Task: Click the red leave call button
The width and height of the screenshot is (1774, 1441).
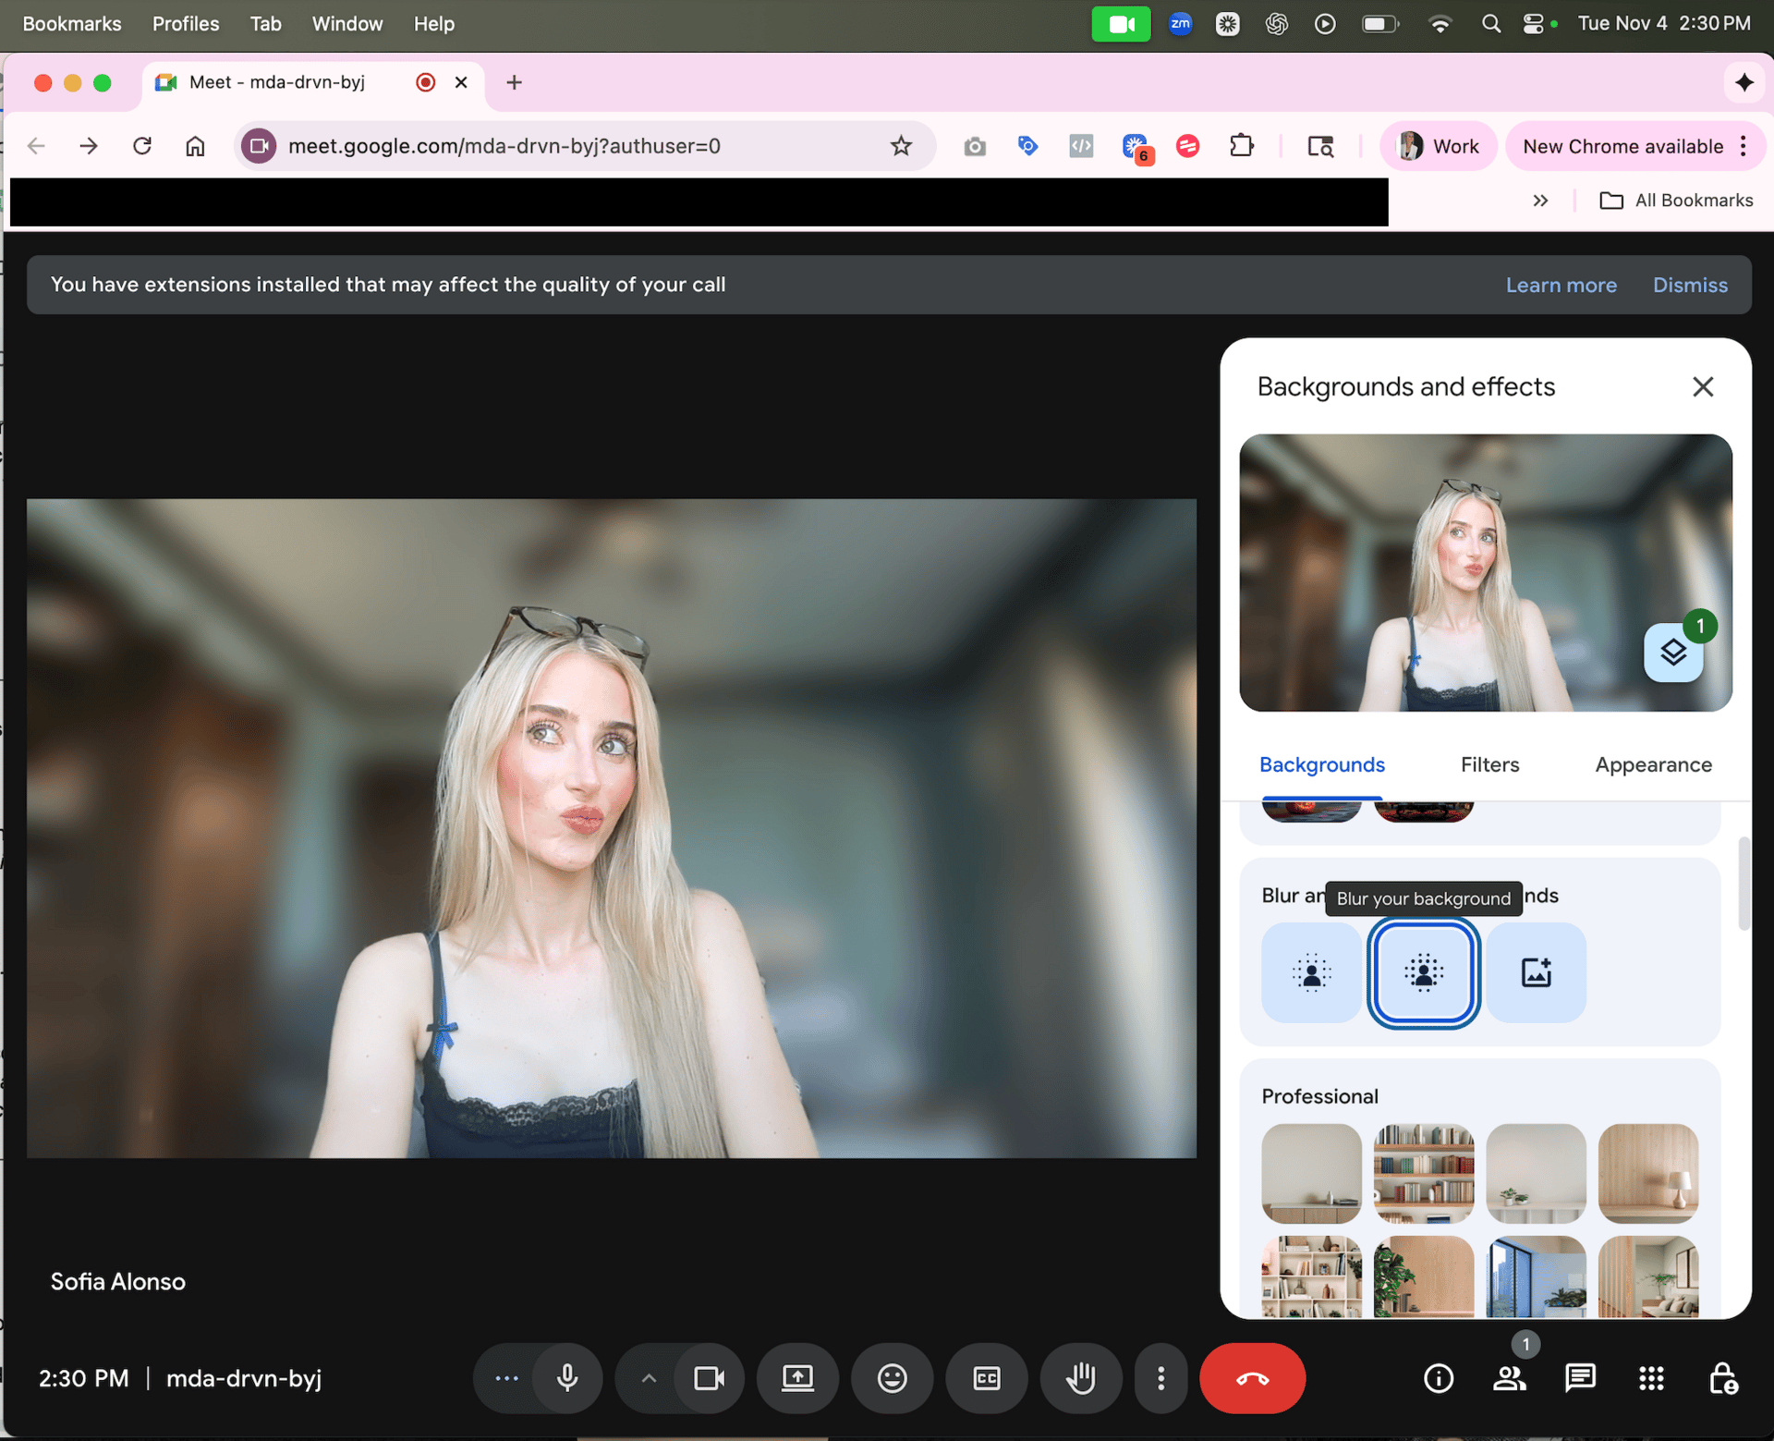Action: (1252, 1378)
